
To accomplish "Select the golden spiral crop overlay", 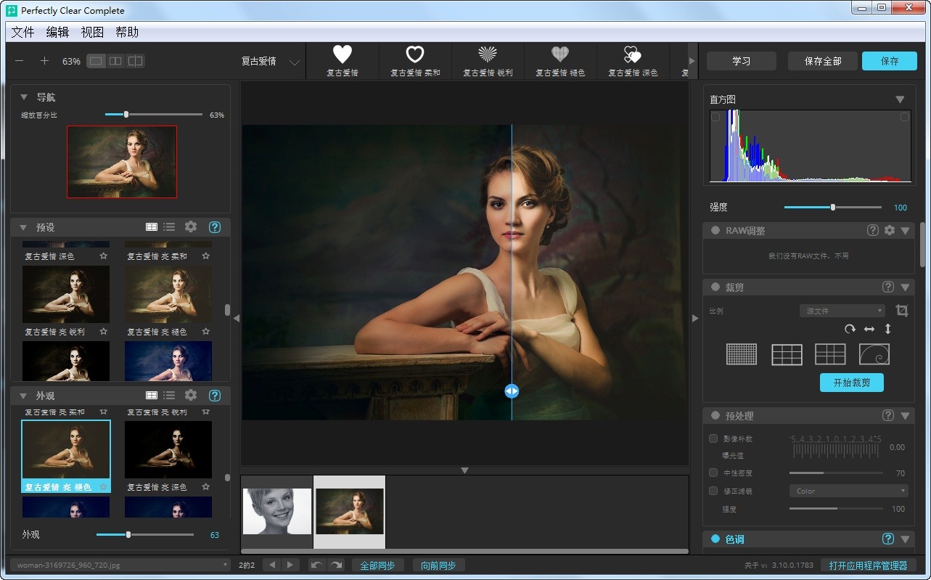I will (874, 354).
